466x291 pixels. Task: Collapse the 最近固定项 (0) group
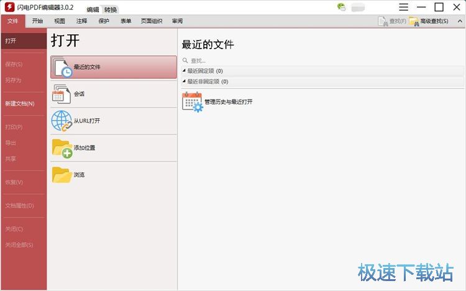pos(185,70)
